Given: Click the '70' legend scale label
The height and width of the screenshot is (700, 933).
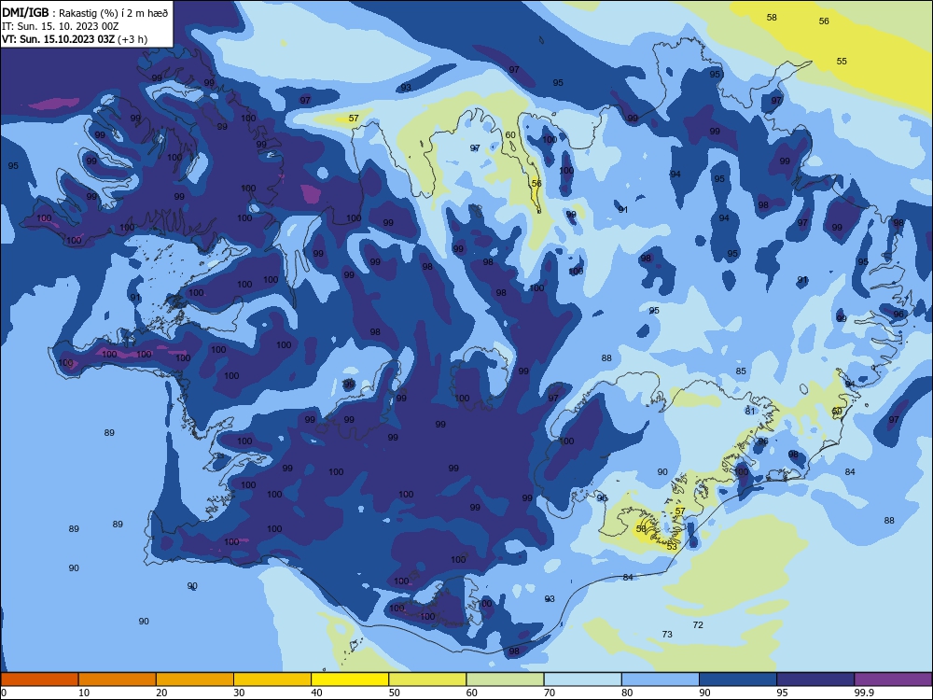Looking at the screenshot, I should pyautogui.click(x=550, y=693).
